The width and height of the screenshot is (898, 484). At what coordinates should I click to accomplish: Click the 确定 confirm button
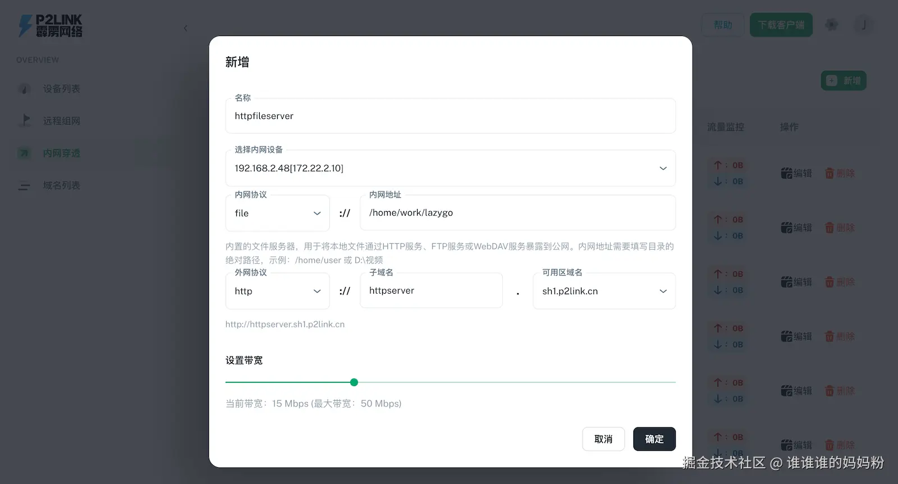(x=654, y=439)
